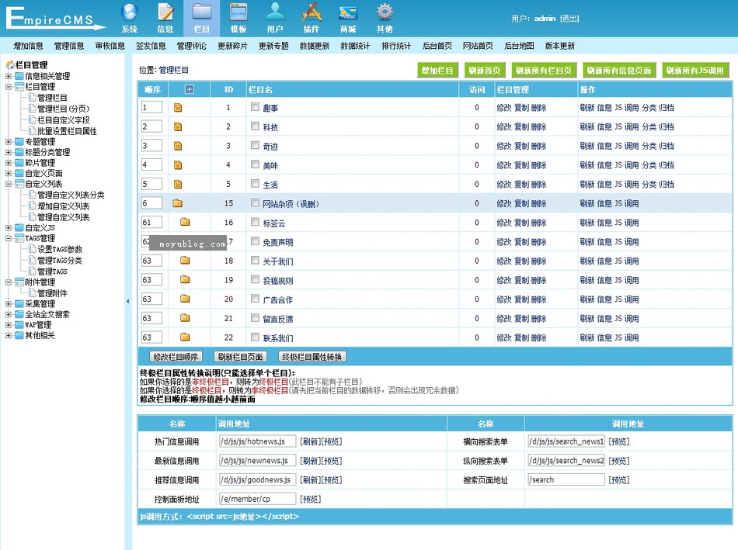Check the 趣事 column checkbox
This screenshot has height=550, width=738.
point(255,107)
